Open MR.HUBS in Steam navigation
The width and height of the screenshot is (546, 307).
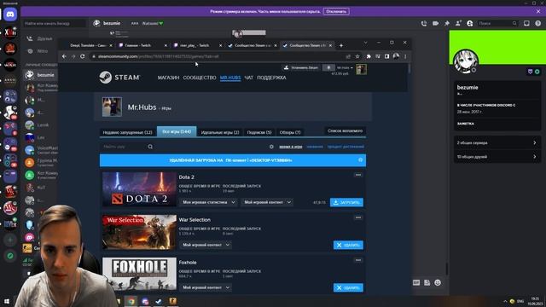tap(230, 78)
